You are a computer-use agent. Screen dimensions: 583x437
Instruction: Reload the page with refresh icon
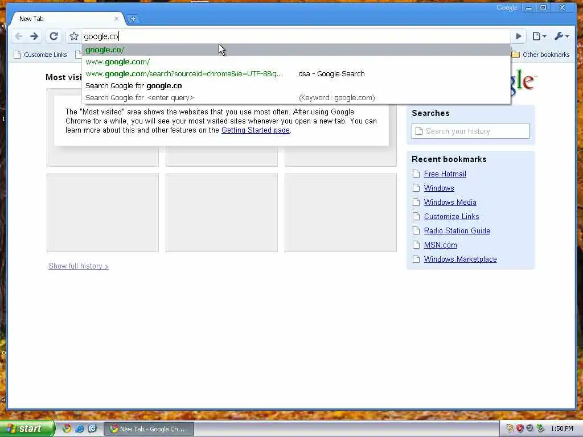point(54,36)
